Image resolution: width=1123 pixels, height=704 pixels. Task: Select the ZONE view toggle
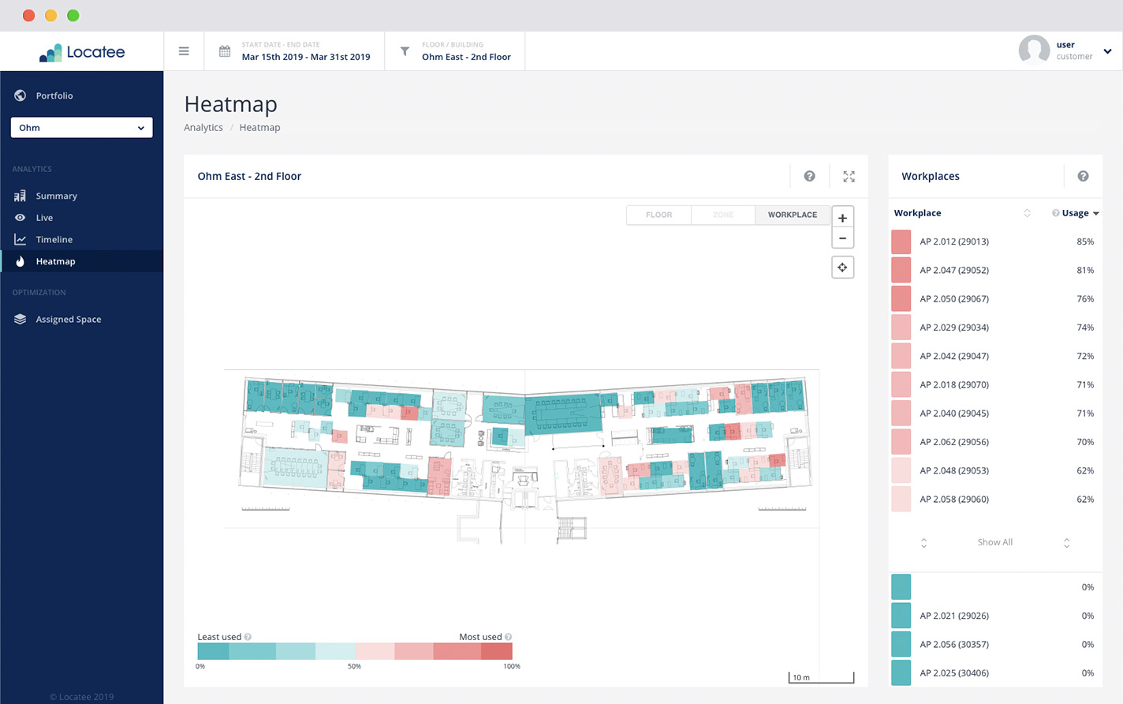pyautogui.click(x=723, y=215)
